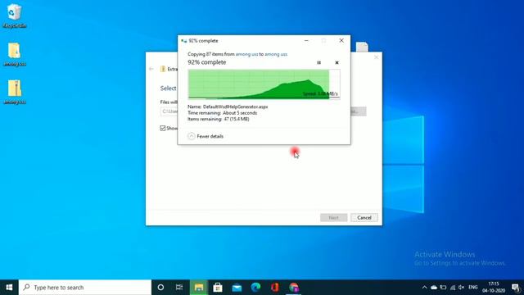The image size is (524, 295).
Task: Open Cortana from the taskbar
Action: (160, 288)
